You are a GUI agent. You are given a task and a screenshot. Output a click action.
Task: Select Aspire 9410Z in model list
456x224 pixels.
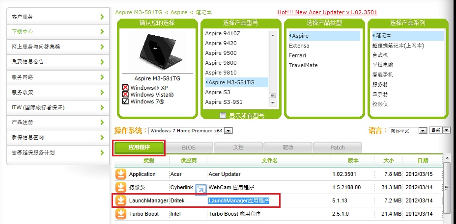point(223,33)
